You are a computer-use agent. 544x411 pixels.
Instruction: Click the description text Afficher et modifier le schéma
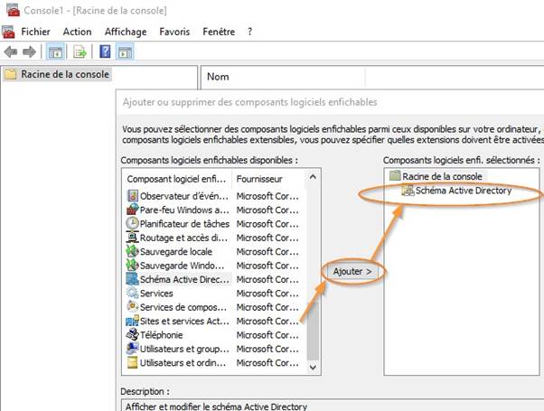(216, 406)
